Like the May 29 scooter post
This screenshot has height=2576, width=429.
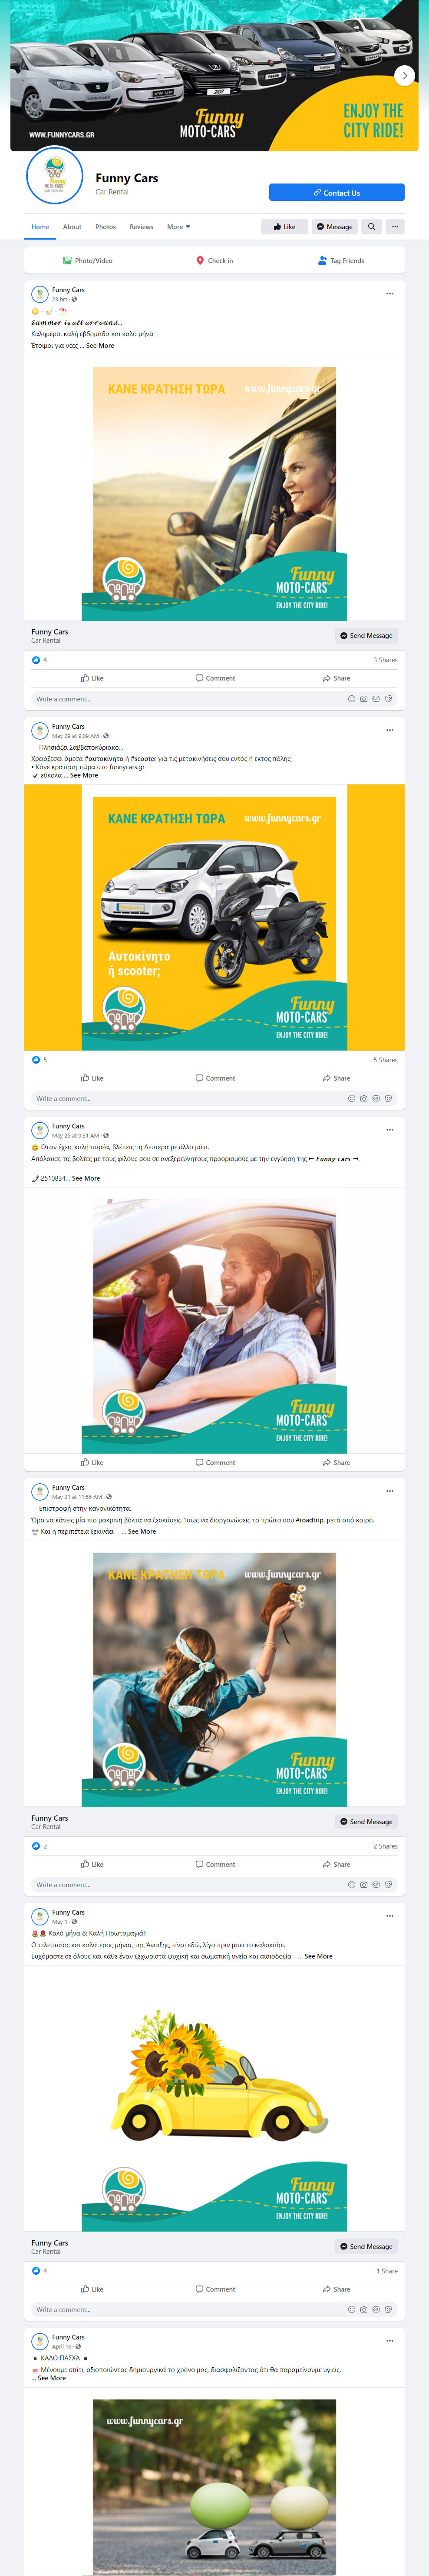pos(92,1078)
